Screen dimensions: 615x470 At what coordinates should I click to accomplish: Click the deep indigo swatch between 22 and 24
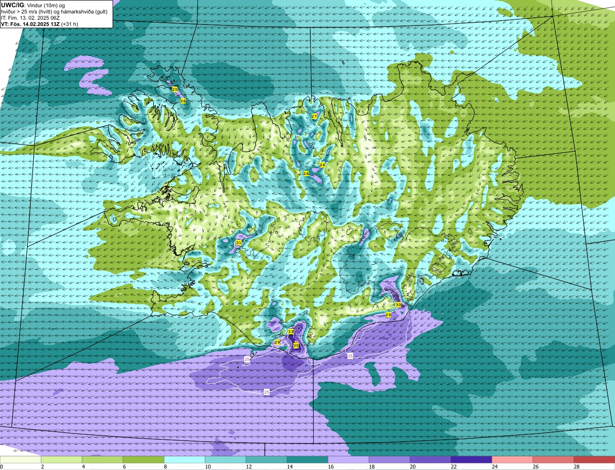pos(471,459)
